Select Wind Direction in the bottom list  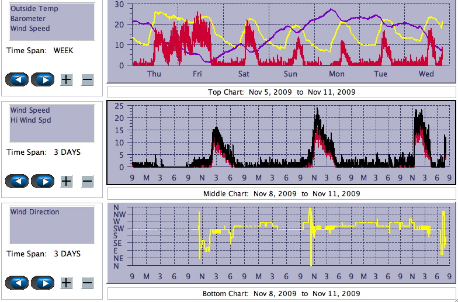click(34, 212)
